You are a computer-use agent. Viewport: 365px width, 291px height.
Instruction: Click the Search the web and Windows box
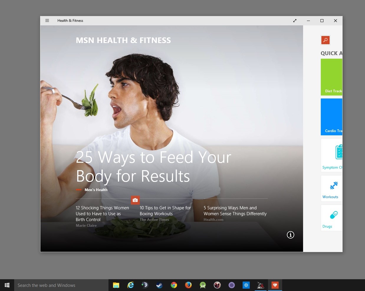tap(61, 285)
